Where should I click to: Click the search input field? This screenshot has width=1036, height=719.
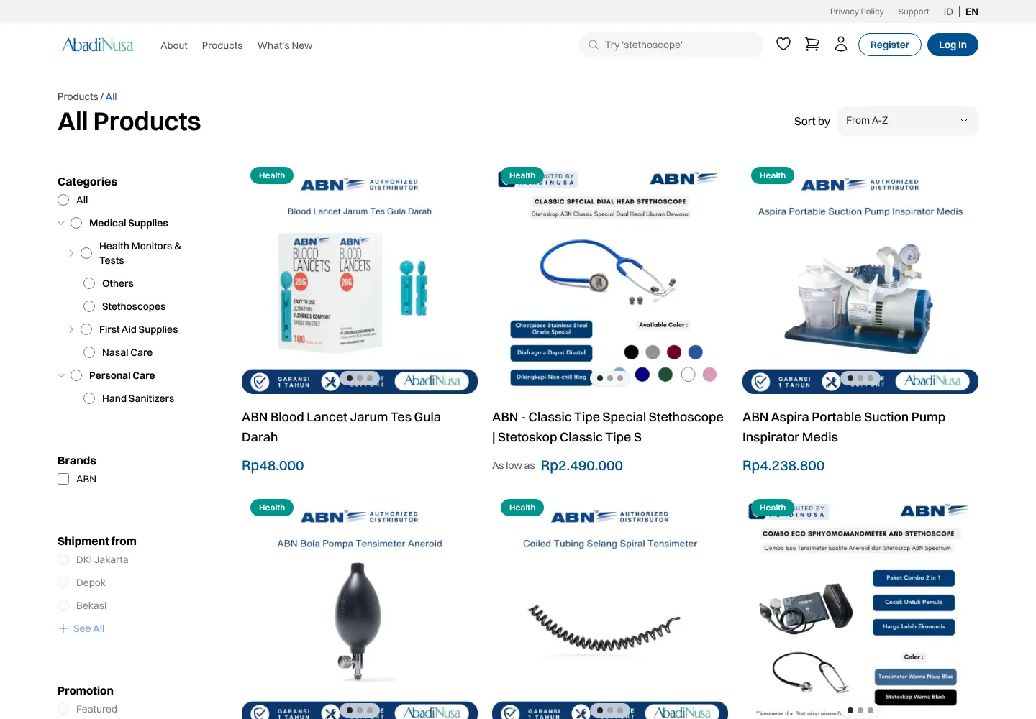671,45
